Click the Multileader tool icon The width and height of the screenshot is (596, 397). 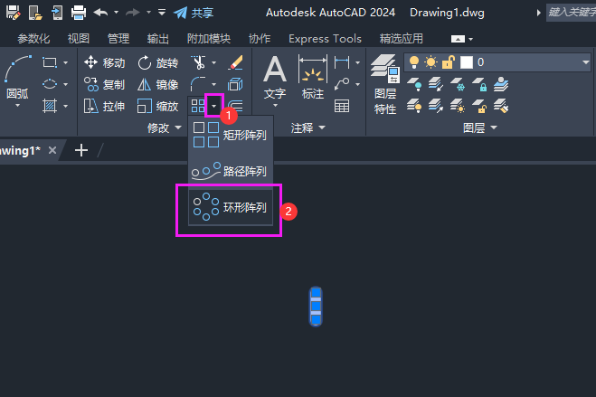pyautogui.click(x=342, y=84)
